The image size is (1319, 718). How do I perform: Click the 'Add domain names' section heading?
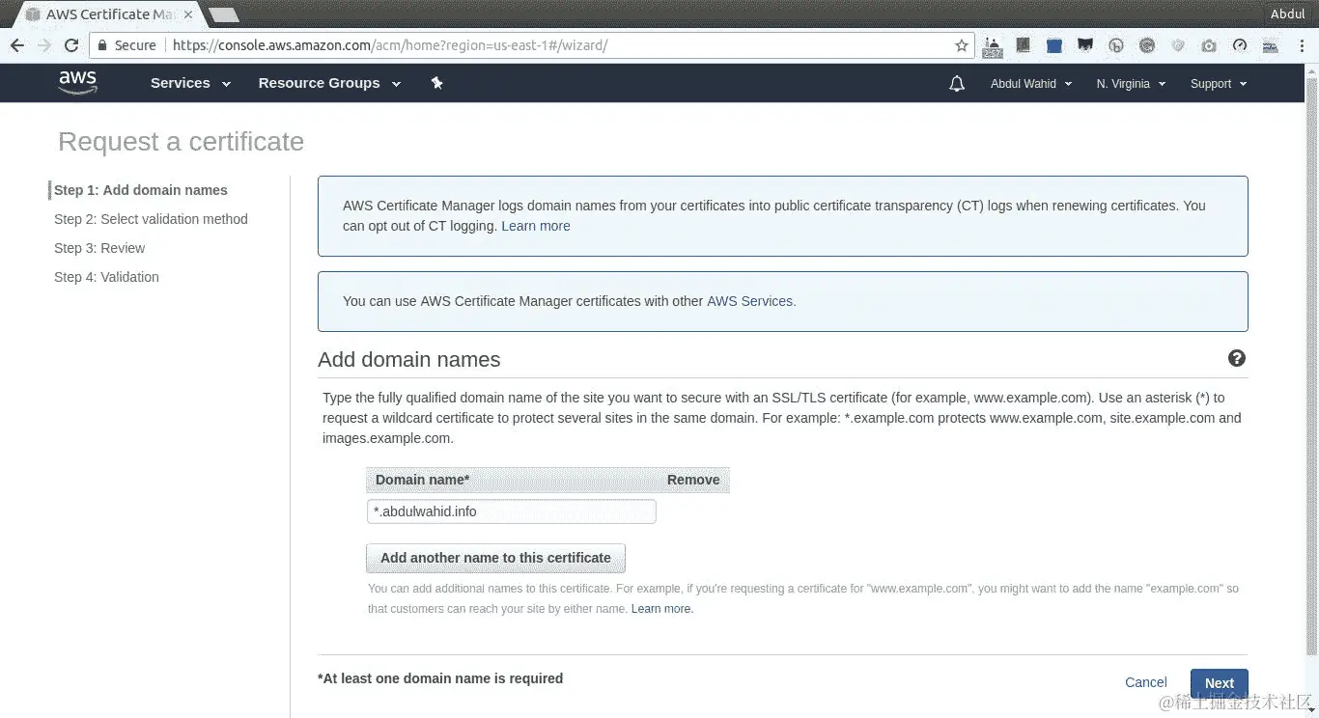[409, 359]
